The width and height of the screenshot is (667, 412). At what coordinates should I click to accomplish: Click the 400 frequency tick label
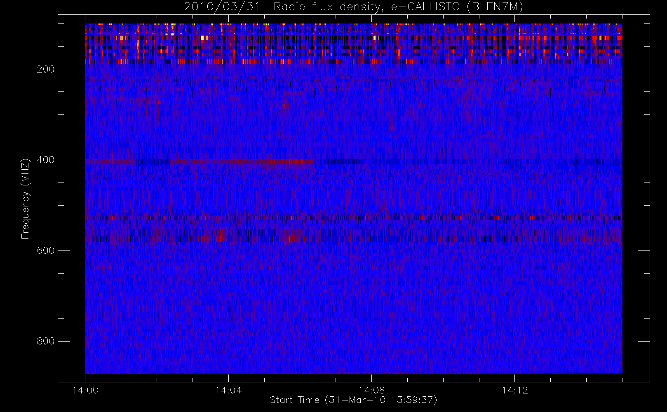[x=46, y=160]
